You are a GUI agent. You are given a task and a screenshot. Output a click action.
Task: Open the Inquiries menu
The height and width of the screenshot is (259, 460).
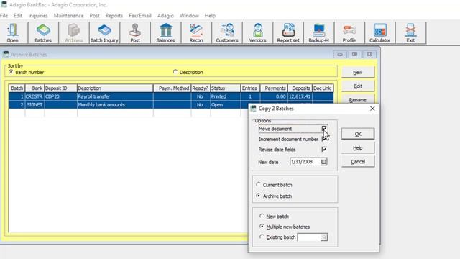[38, 16]
